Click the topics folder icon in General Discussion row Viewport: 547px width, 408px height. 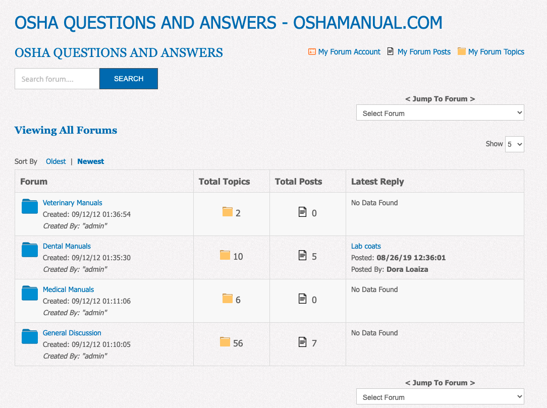(x=225, y=342)
